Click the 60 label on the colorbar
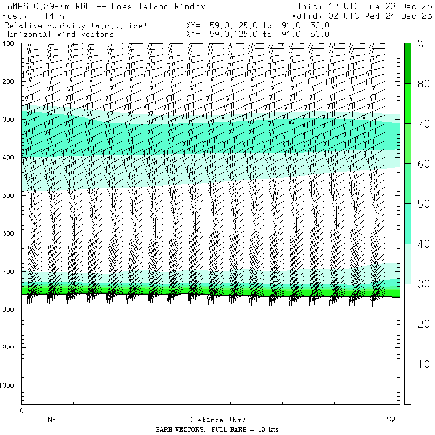This screenshot has height=435, width=435. pyautogui.click(x=424, y=164)
